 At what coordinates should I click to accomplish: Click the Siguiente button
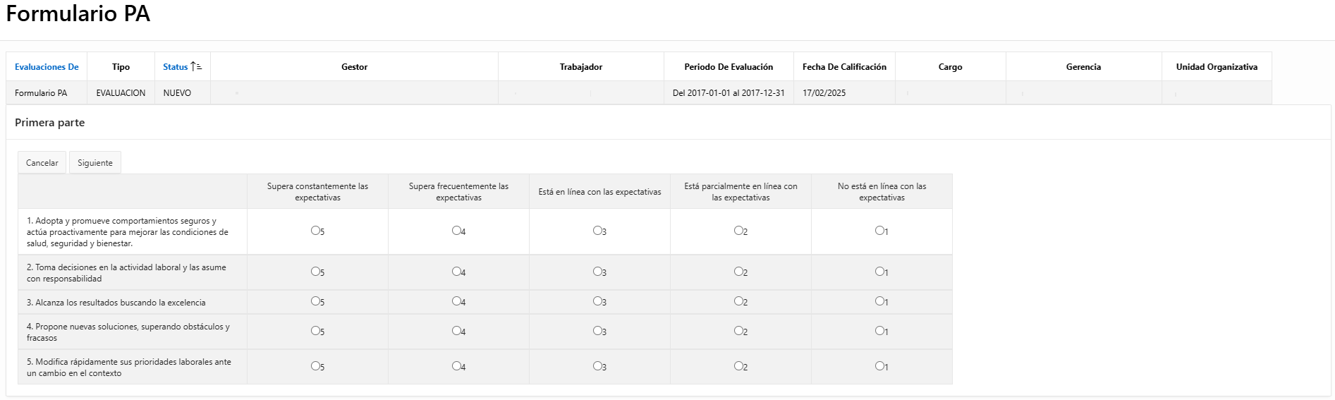(x=95, y=162)
